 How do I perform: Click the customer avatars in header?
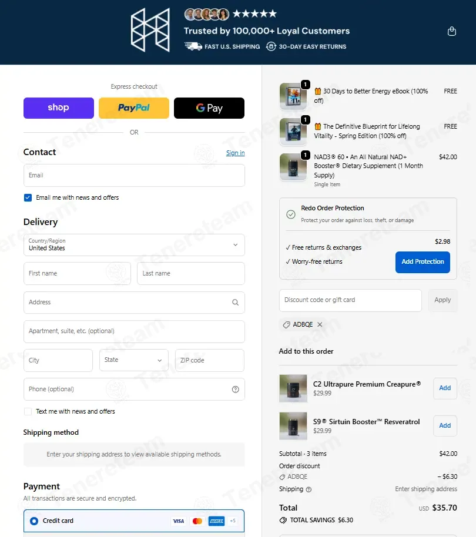(x=207, y=14)
